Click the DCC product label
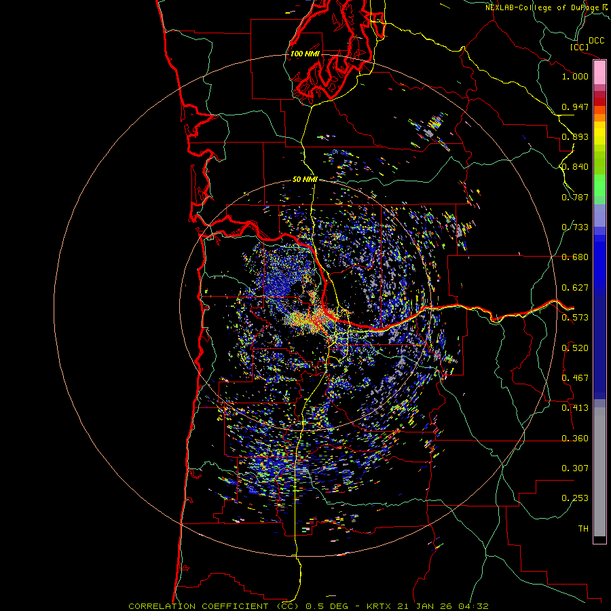The width and height of the screenshot is (611, 611). click(x=596, y=41)
